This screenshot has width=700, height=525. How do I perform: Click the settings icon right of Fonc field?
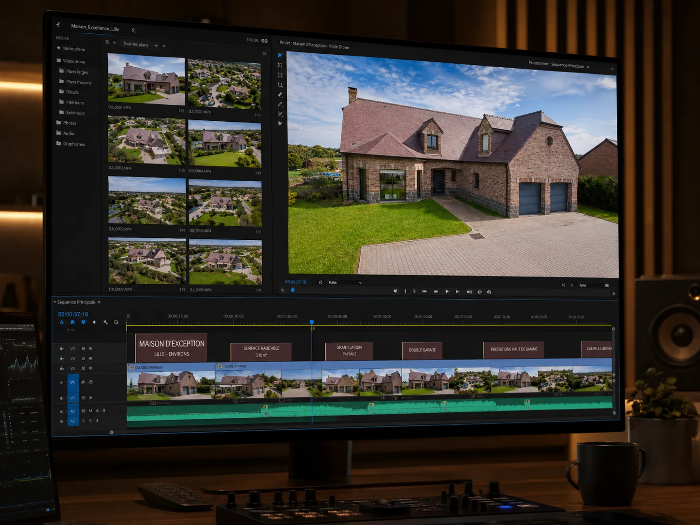pyautogui.click(x=607, y=285)
